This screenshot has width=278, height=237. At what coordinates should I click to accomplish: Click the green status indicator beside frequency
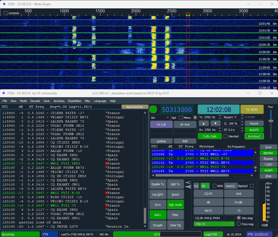[153, 109]
